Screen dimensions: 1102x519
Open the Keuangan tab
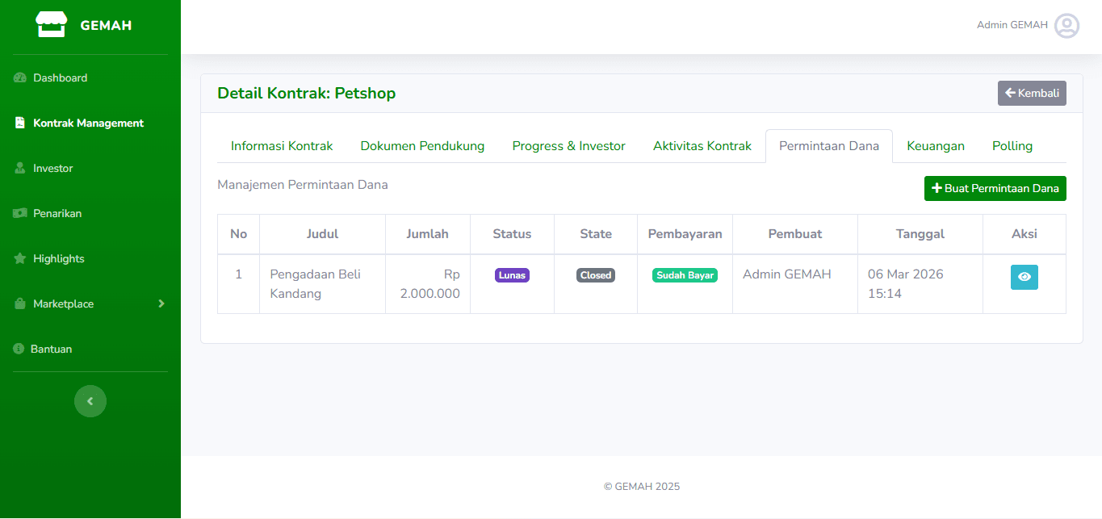point(935,146)
